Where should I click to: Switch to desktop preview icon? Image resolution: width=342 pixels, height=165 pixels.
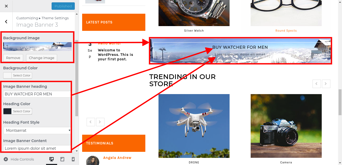52,159
